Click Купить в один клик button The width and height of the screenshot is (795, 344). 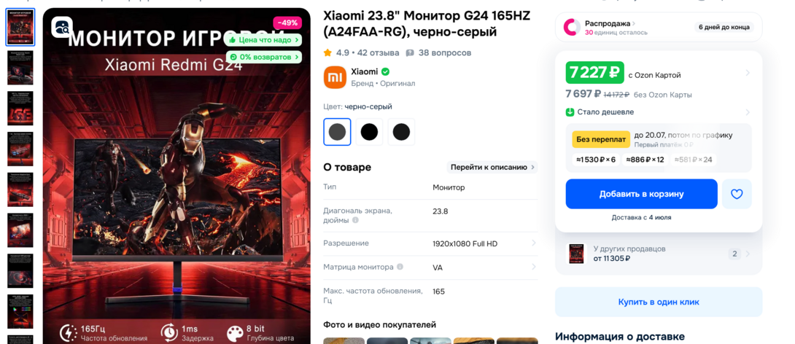tap(659, 302)
